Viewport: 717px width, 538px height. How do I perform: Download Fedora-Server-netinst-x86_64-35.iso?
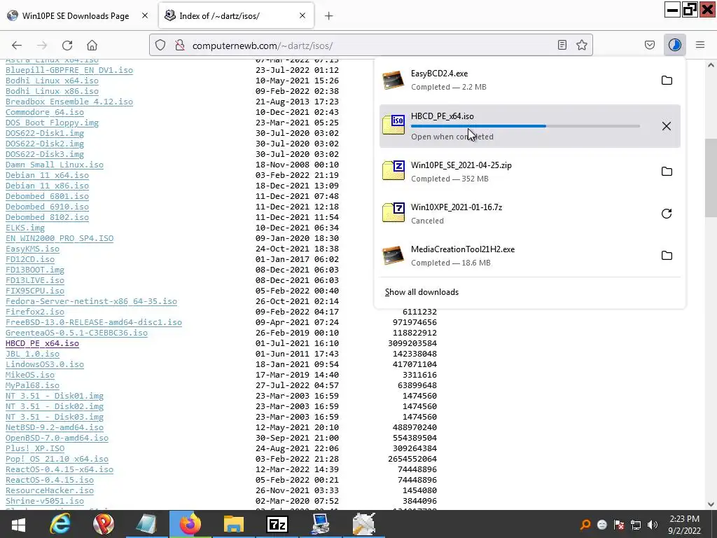pyautogui.click(x=91, y=301)
